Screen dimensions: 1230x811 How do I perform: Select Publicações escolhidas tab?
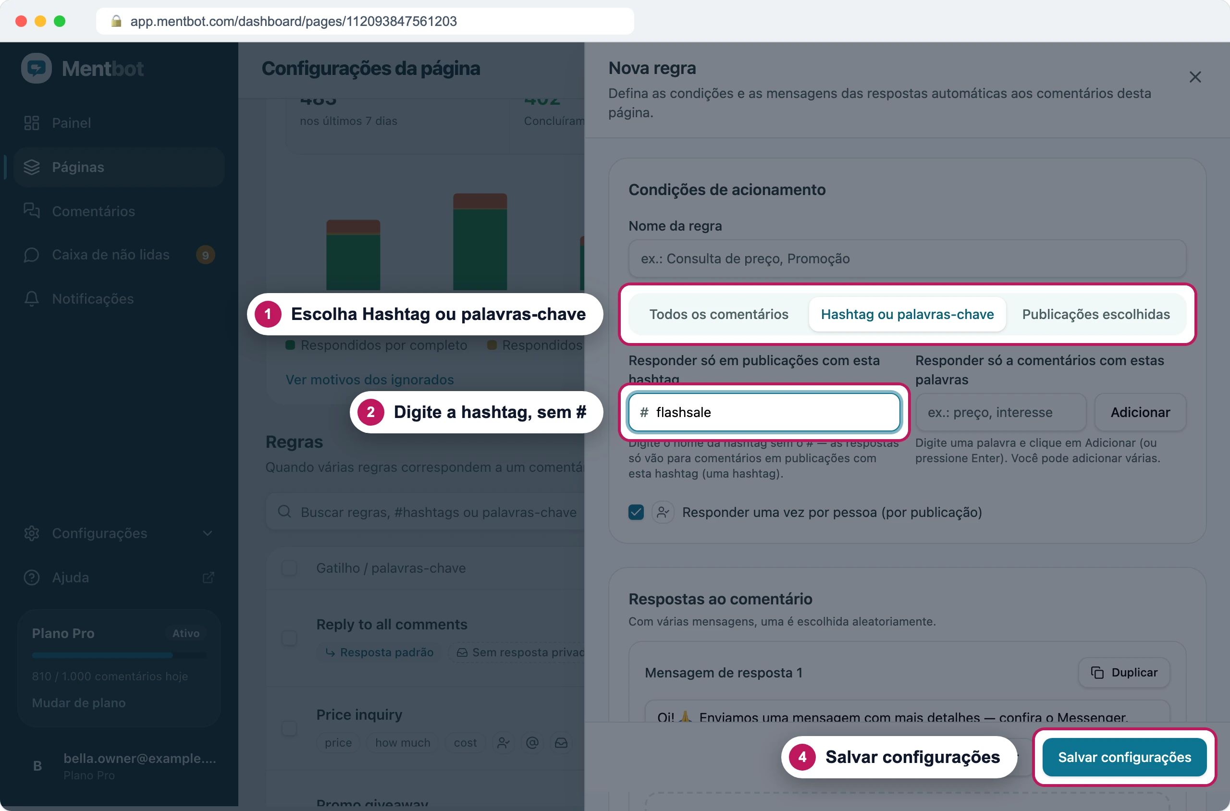point(1095,315)
